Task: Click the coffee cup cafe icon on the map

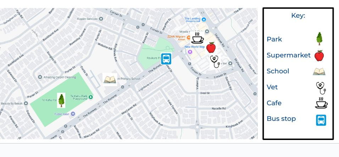Action: 197,38
